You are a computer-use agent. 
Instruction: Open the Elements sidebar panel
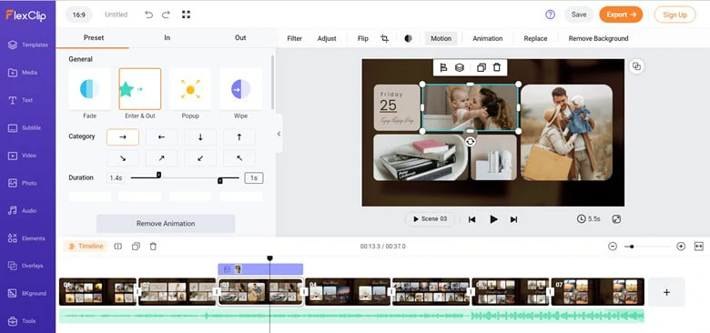(27, 238)
